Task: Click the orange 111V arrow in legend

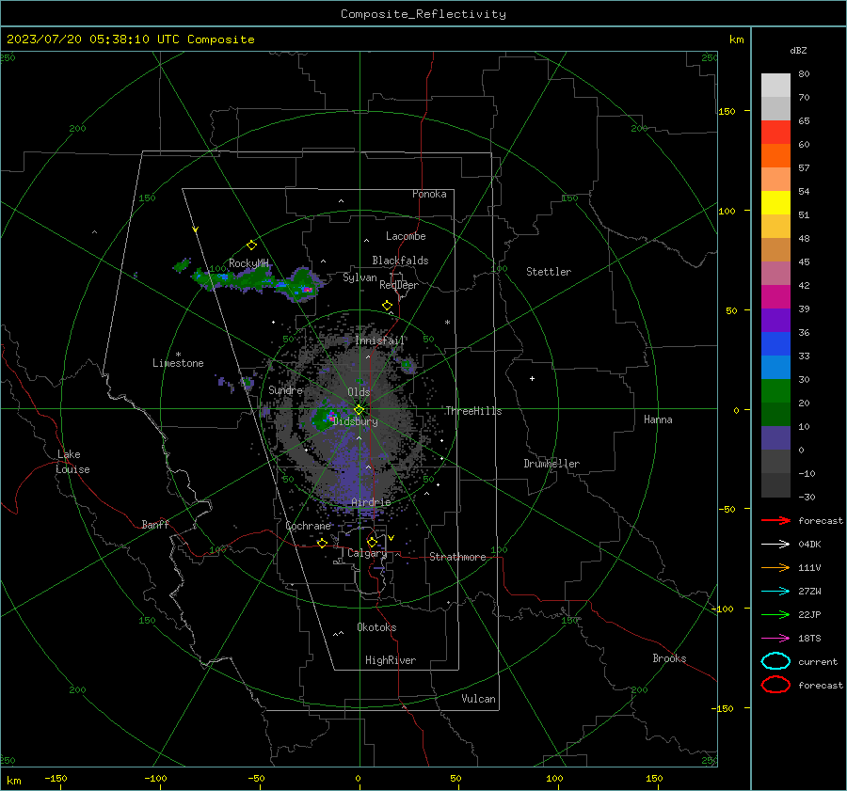Action: click(775, 567)
